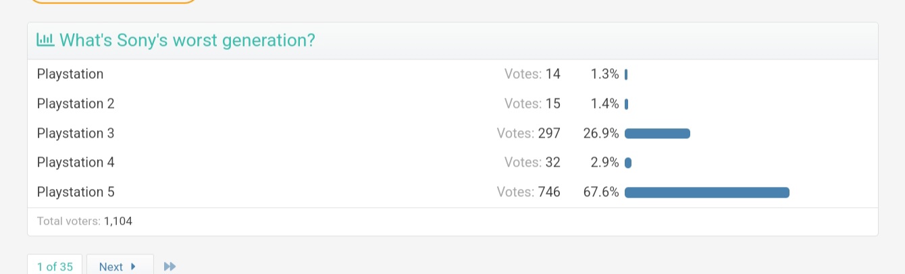905x274 pixels.
Task: Click the double-arrow last page icon
Action: pyautogui.click(x=170, y=267)
